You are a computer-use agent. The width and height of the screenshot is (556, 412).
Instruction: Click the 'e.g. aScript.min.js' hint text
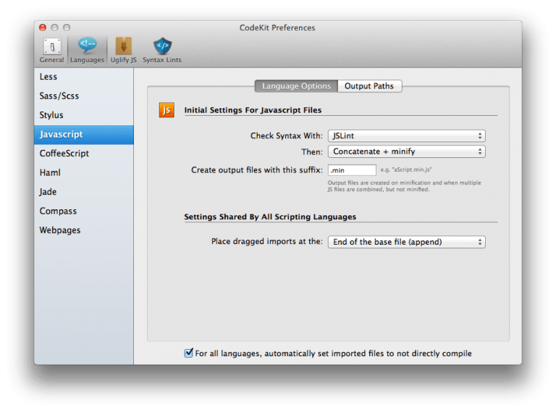406,170
